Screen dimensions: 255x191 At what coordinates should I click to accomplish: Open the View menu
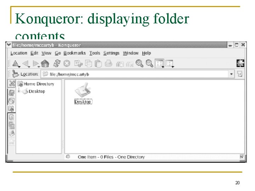(x=46, y=53)
